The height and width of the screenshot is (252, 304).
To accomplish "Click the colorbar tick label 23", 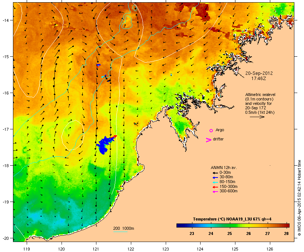I will (x=192, y=233).
